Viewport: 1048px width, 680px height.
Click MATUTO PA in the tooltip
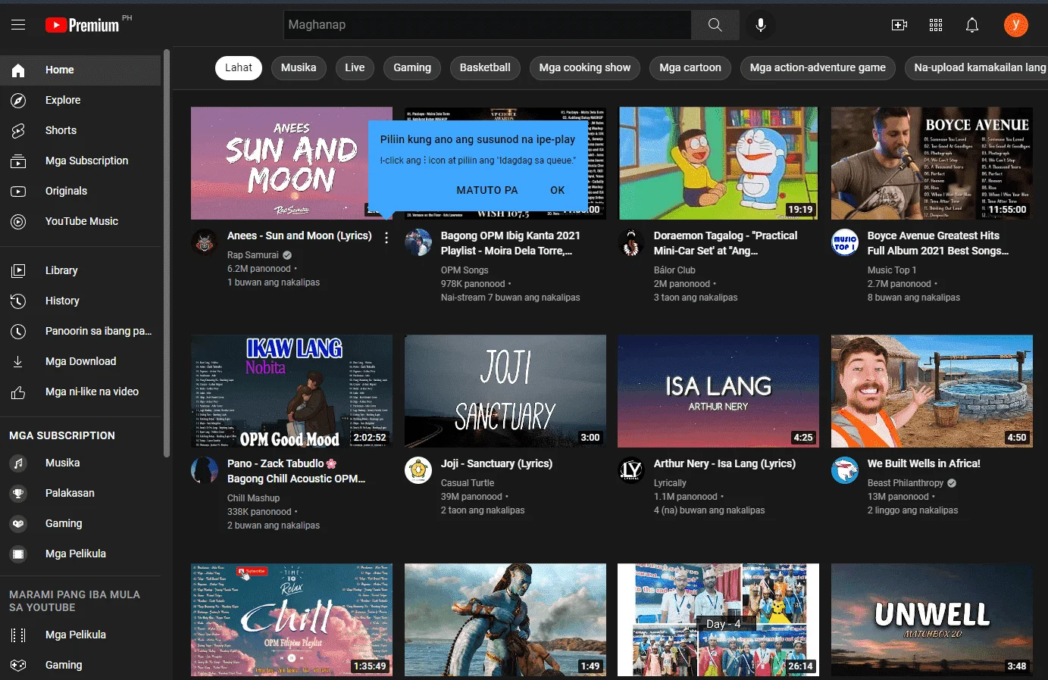487,190
